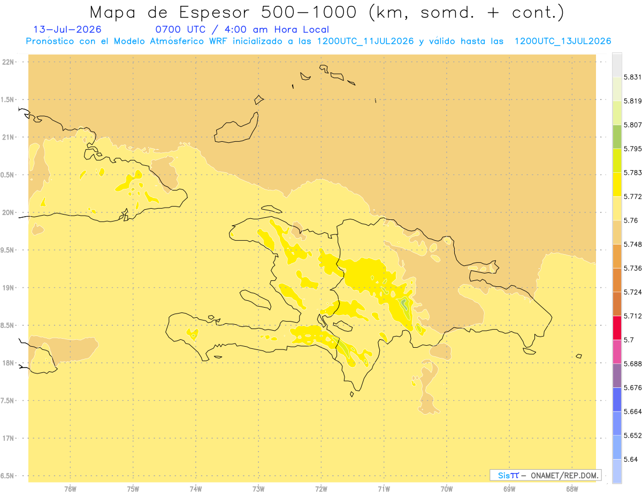
Task: Click the legend value '5.748'
Action: [632, 244]
